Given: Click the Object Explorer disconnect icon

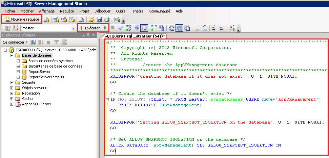Looking at the screenshot, I should 41,42.
